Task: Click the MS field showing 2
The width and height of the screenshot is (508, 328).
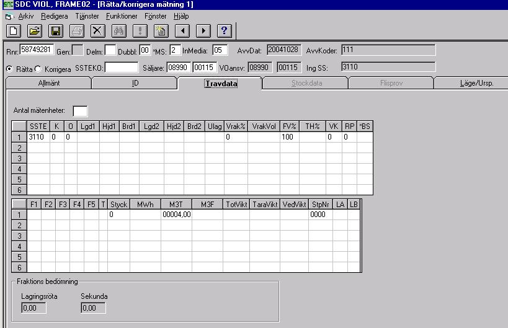Action: point(175,50)
